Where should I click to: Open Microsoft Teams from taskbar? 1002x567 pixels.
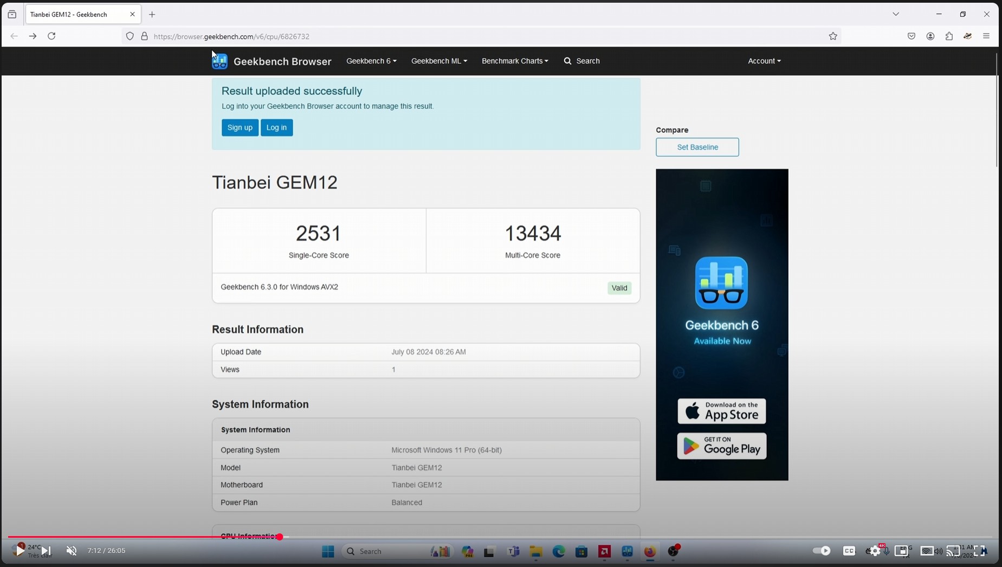click(513, 551)
